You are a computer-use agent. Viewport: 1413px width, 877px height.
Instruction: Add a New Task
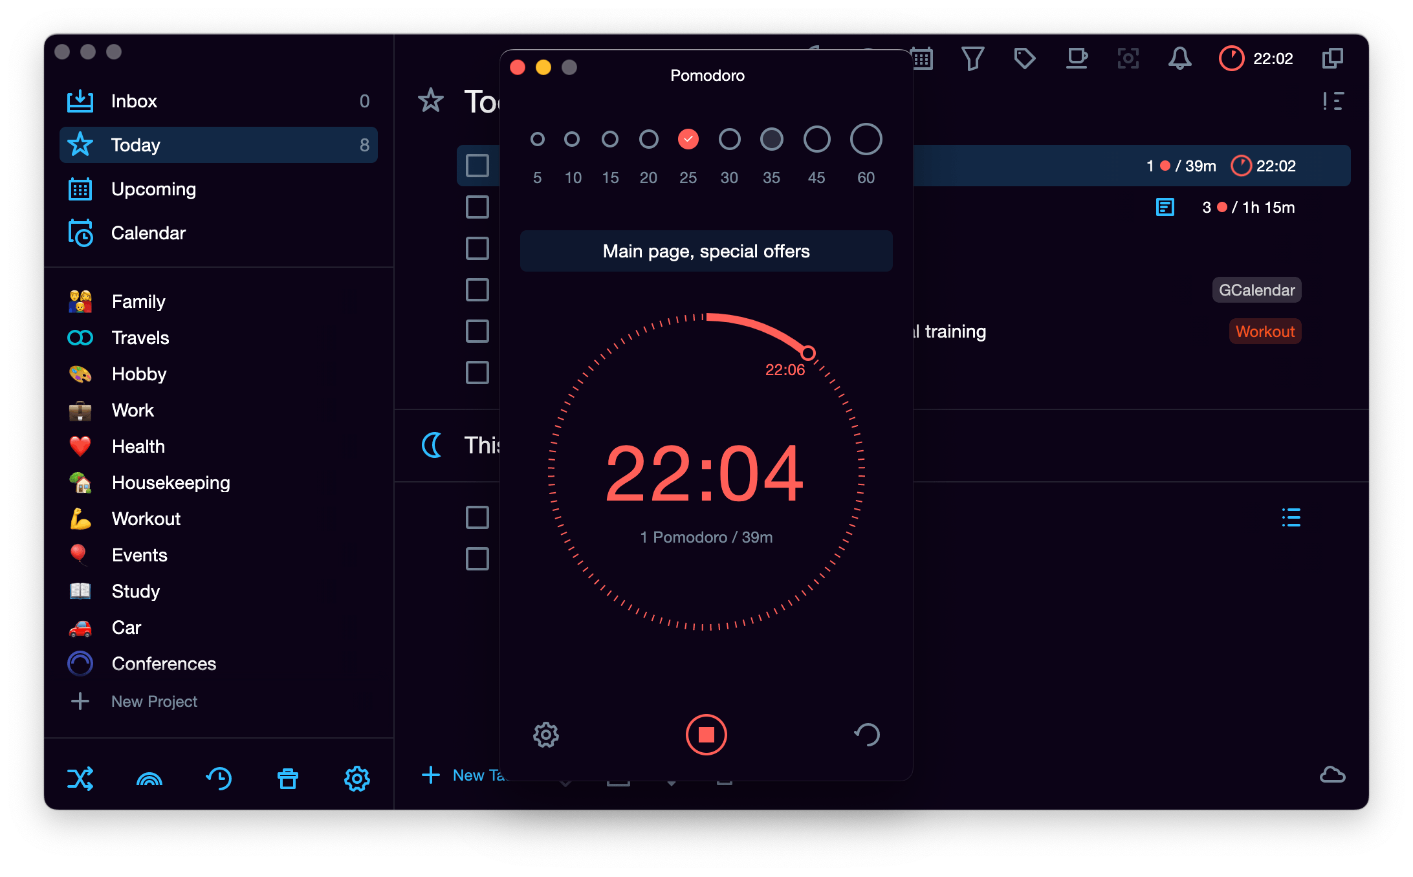[463, 775]
